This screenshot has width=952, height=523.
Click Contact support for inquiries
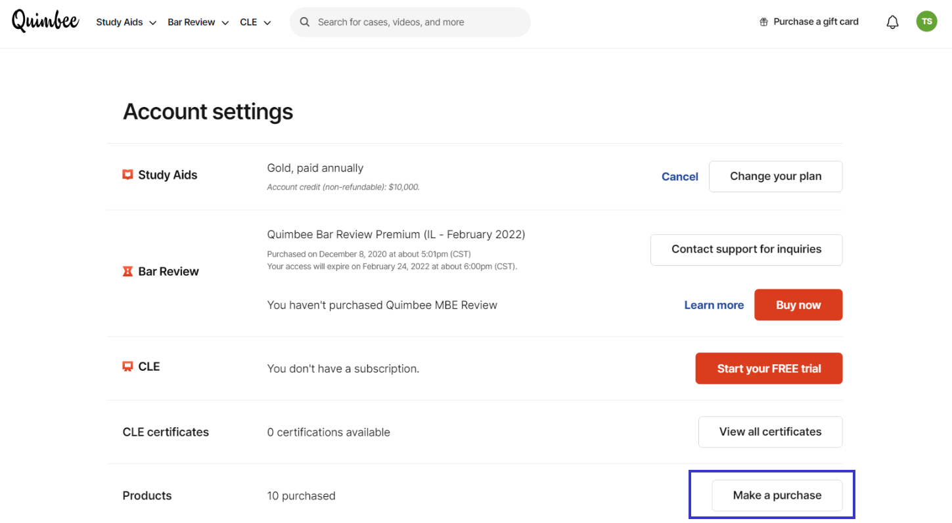746,249
